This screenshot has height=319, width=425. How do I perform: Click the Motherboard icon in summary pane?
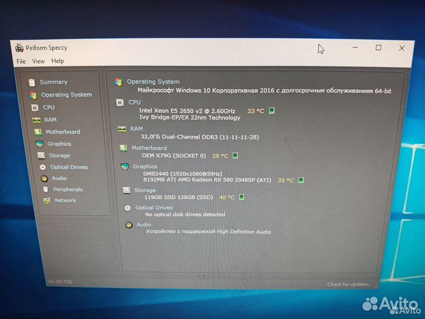(x=123, y=148)
